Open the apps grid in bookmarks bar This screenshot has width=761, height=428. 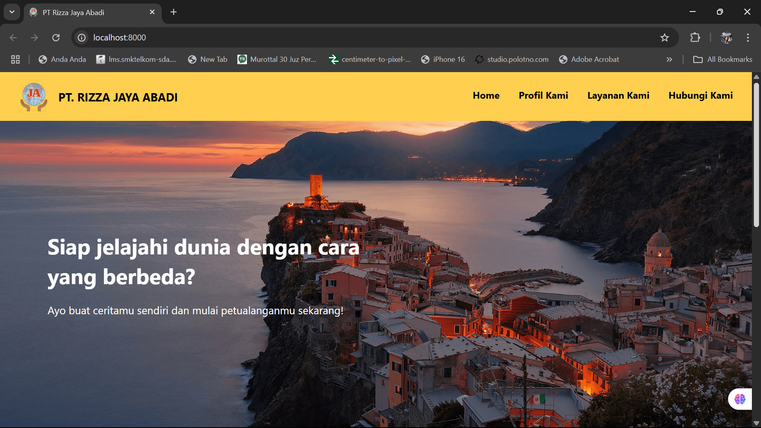(x=15, y=59)
